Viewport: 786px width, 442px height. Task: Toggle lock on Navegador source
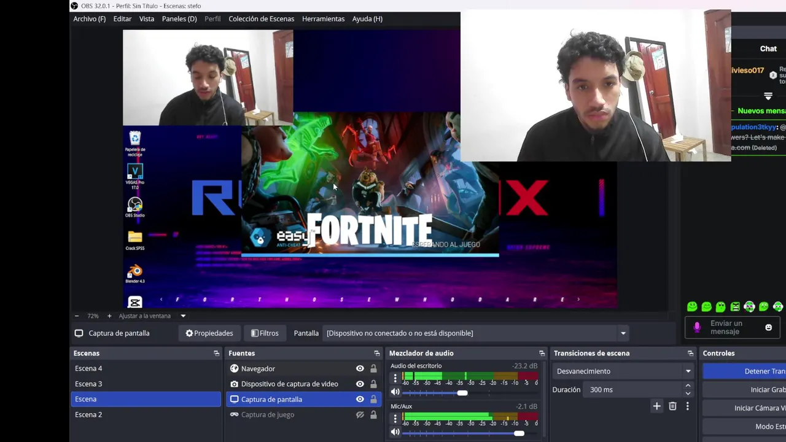click(x=373, y=369)
